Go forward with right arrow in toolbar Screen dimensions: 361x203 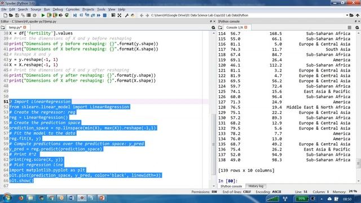click(x=147, y=15)
